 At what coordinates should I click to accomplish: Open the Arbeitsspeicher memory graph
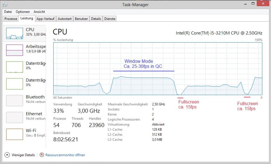(x=15, y=50)
